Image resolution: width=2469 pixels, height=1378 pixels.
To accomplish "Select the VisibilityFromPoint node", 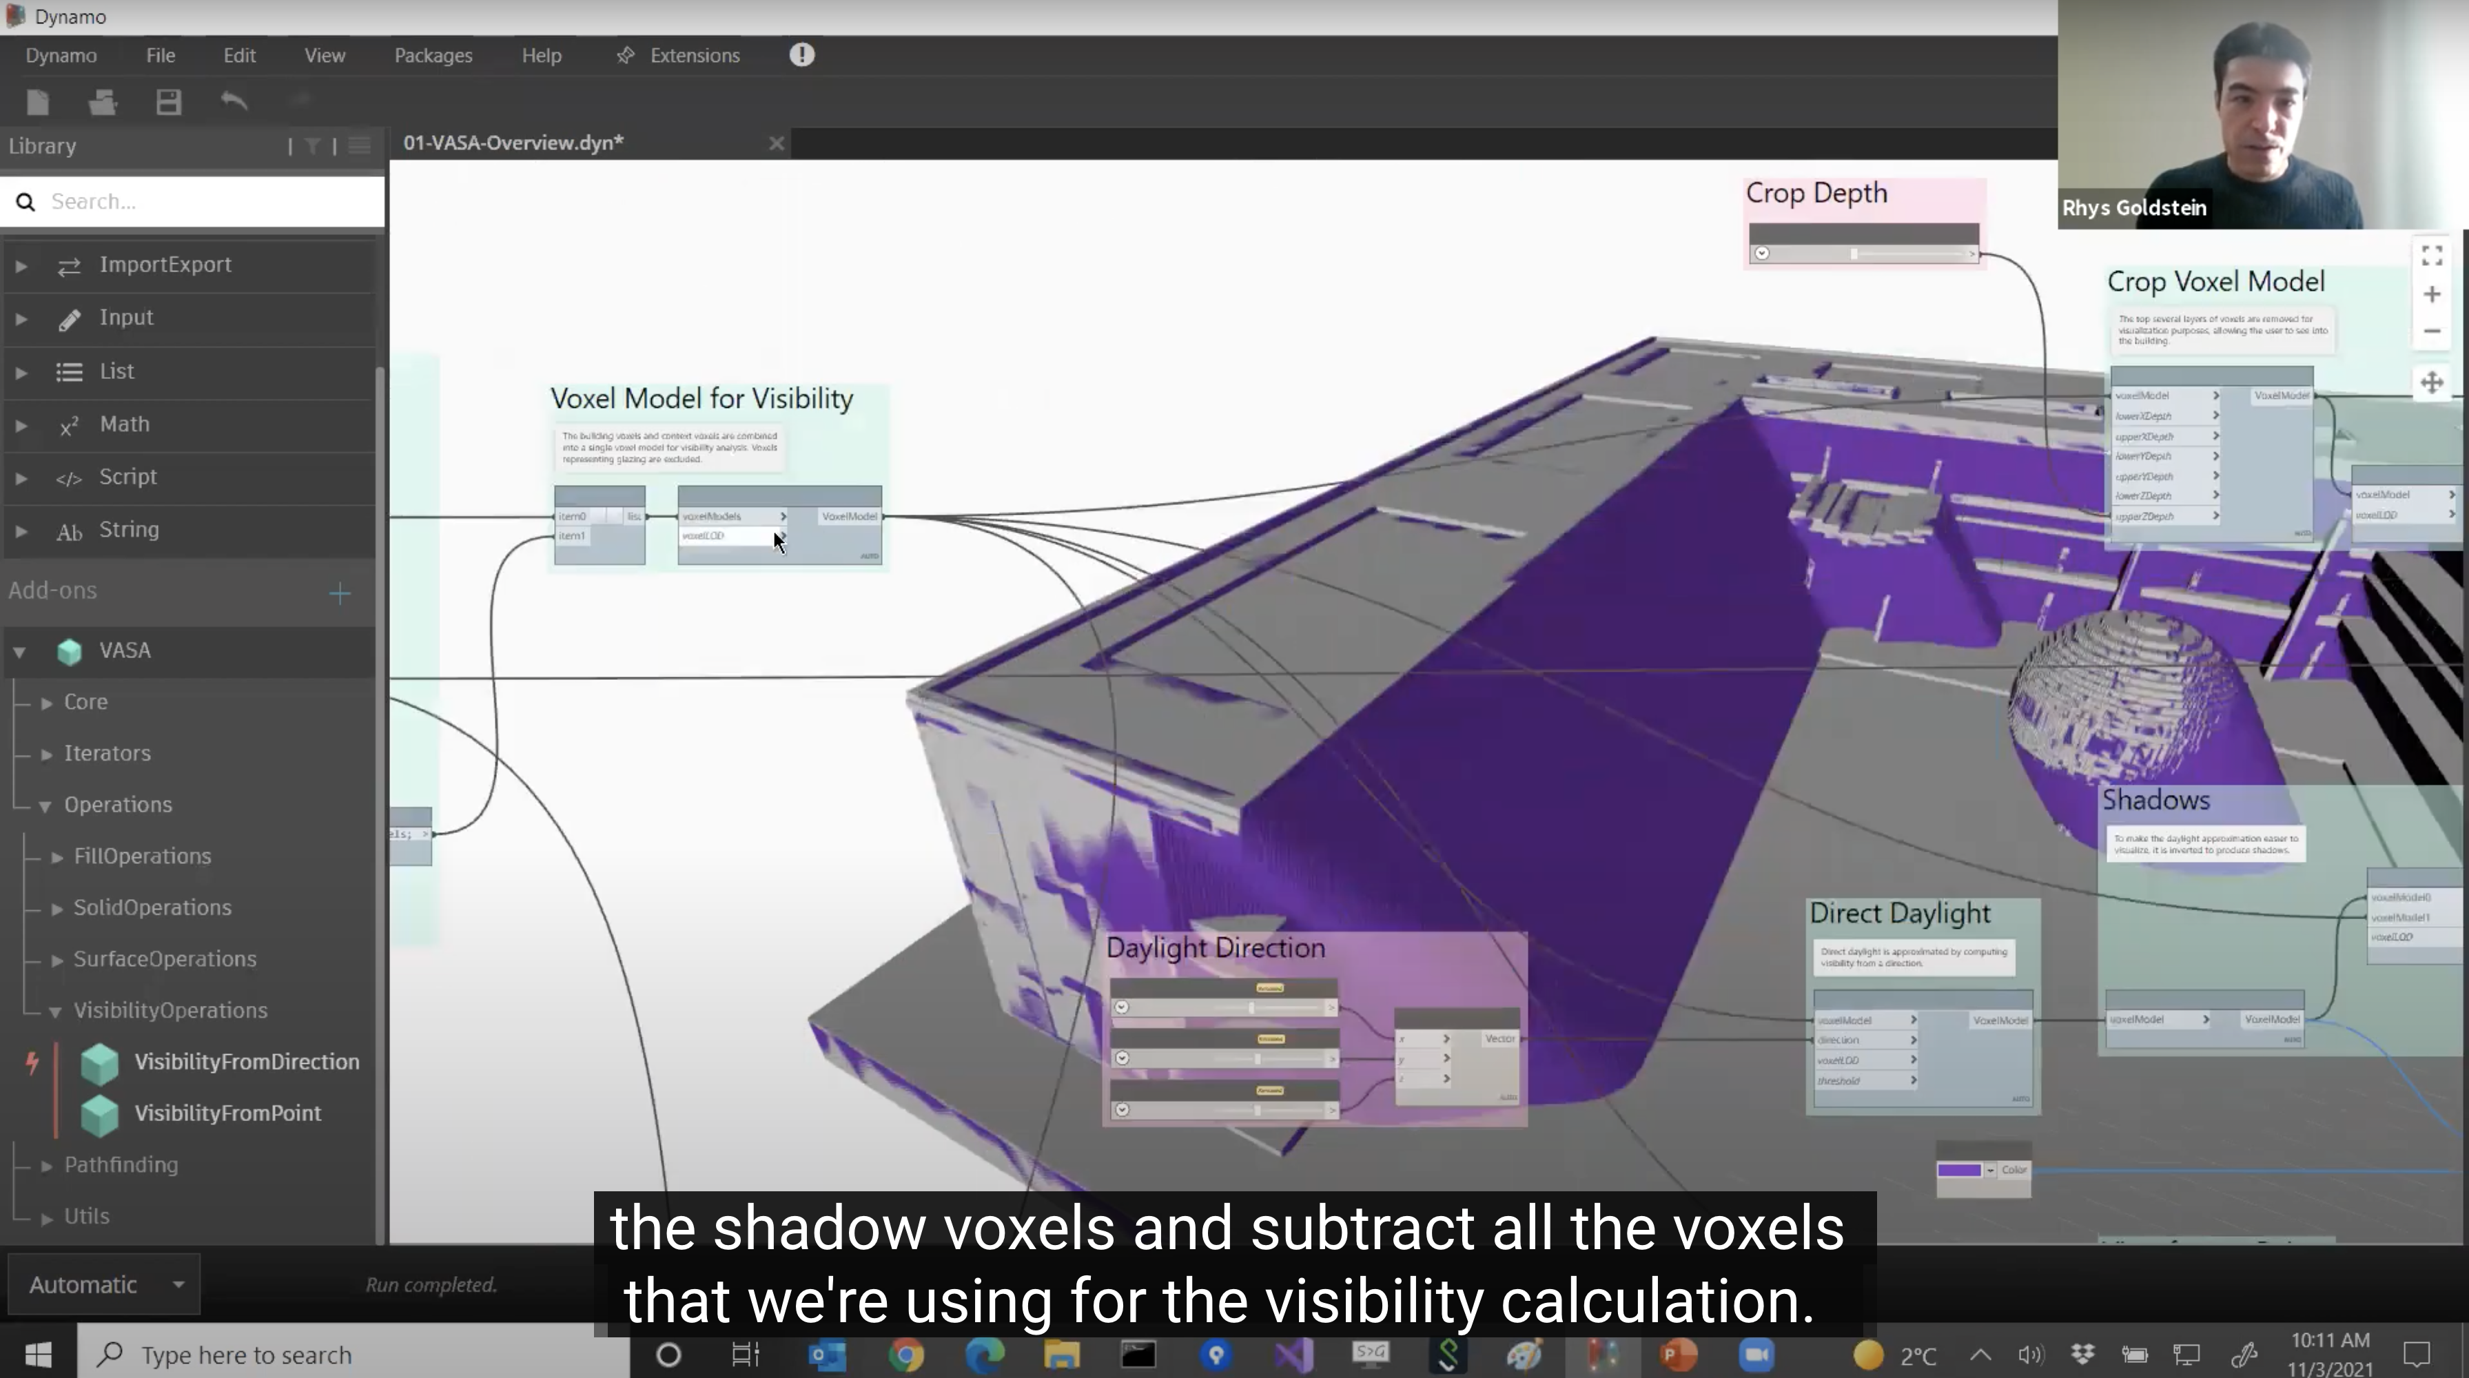I will 227,1113.
